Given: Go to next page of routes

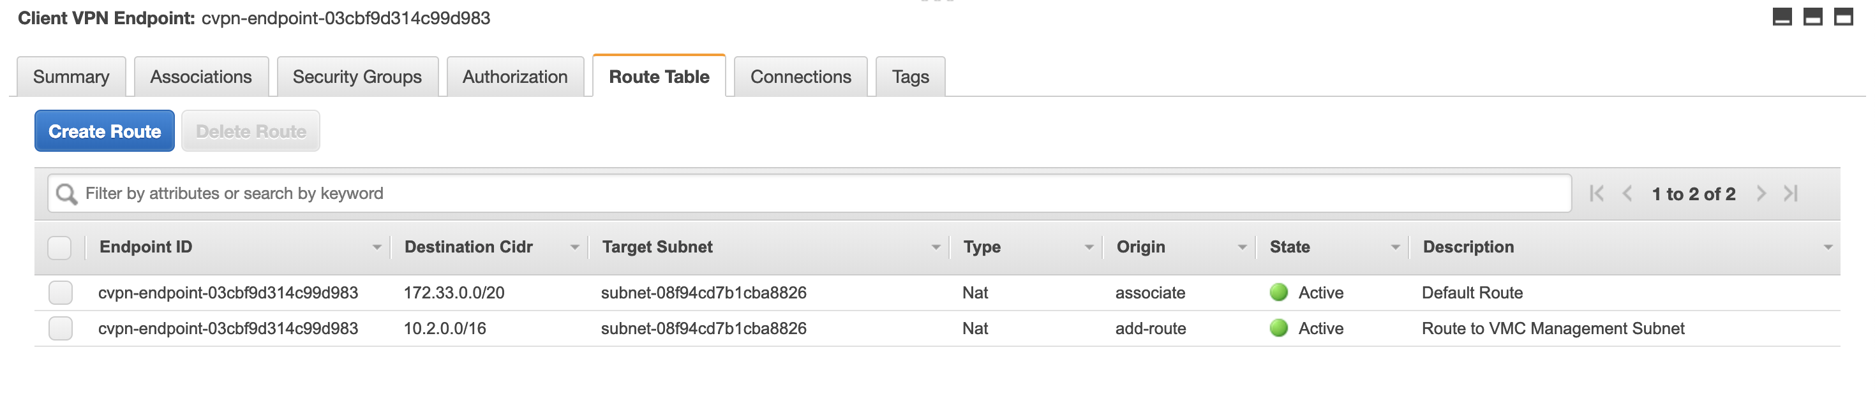Looking at the screenshot, I should [1761, 193].
